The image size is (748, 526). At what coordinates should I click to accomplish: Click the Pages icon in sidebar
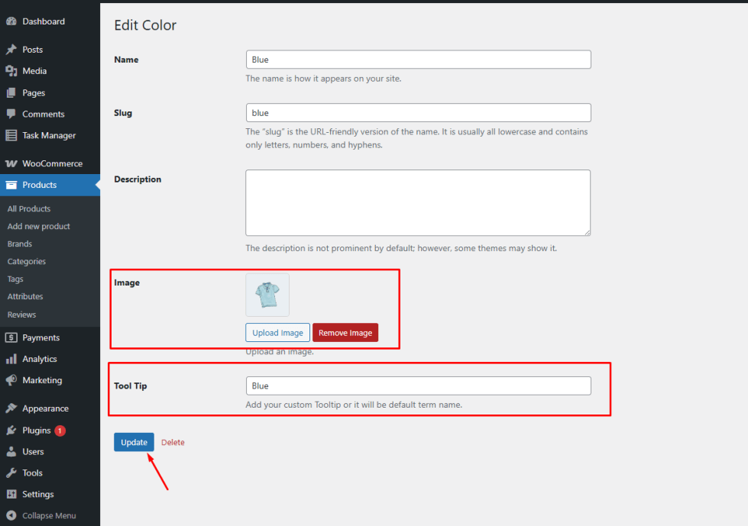click(11, 93)
